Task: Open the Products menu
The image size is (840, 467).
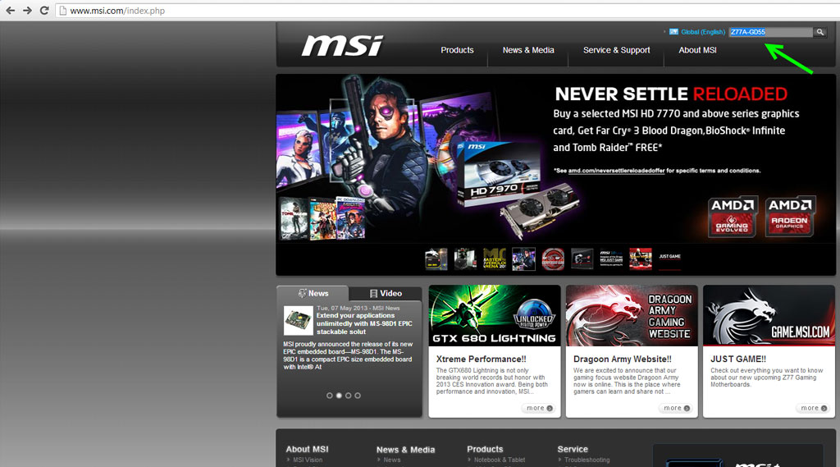Action: 457,50
